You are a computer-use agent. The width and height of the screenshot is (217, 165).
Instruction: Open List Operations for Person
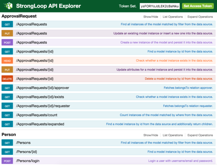click(173, 135)
